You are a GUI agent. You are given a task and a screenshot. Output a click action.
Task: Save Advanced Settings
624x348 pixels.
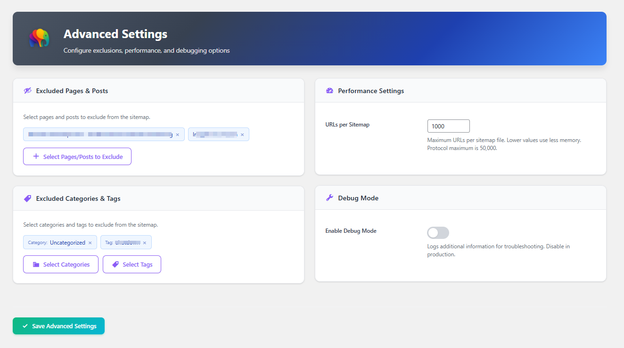coord(58,325)
